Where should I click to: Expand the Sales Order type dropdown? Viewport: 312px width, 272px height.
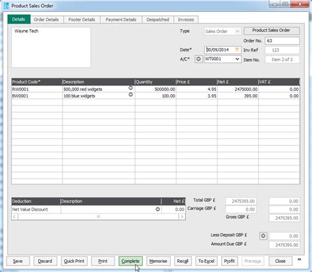point(238,32)
